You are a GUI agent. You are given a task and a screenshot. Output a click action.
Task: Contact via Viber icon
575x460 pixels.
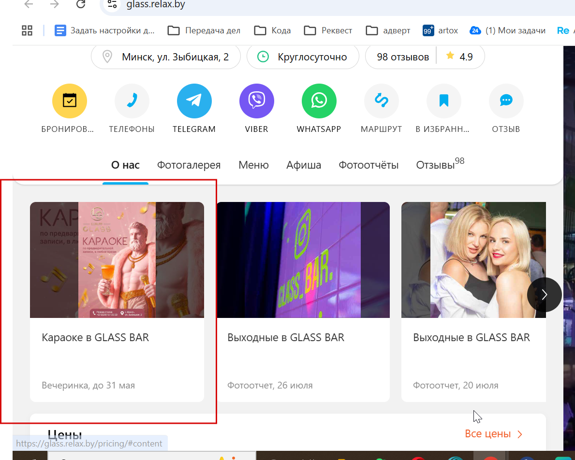click(257, 101)
